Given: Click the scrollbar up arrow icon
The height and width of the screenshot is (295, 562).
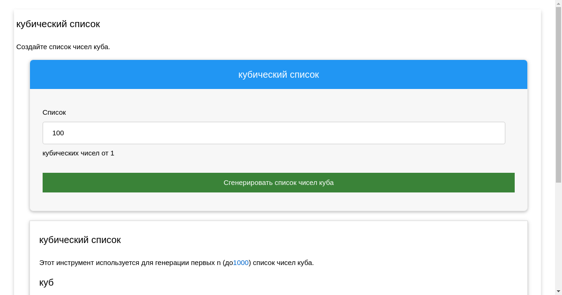Looking at the screenshot, I should click(558, 3).
